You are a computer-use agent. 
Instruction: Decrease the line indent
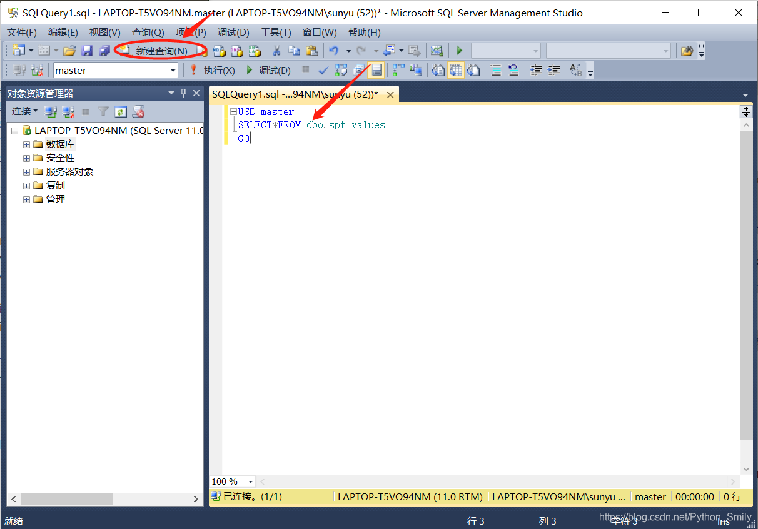[x=536, y=70]
